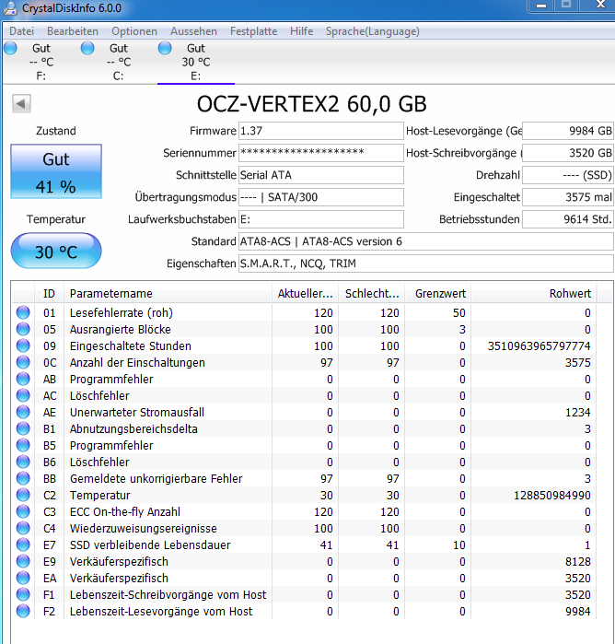This screenshot has height=644, width=615.
Task: Click the previous disk arrow button
Action: coord(21,103)
